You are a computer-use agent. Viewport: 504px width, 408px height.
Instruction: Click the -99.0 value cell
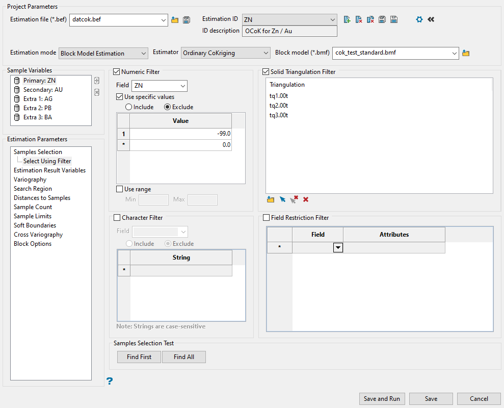[180, 133]
